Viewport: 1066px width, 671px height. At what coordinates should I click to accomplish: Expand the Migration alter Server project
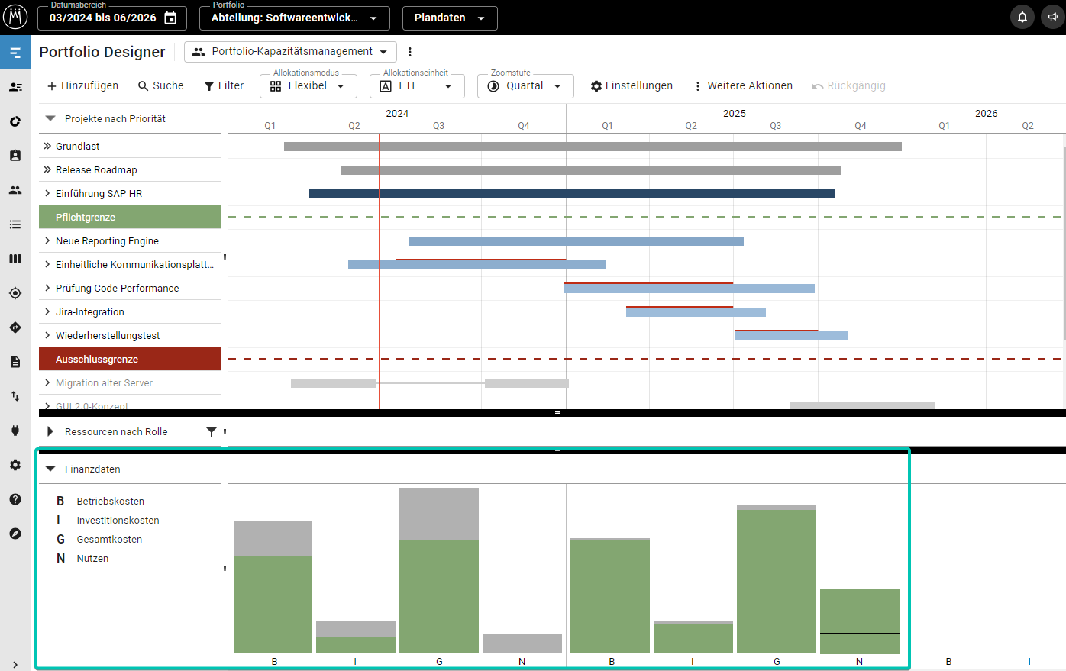point(47,382)
